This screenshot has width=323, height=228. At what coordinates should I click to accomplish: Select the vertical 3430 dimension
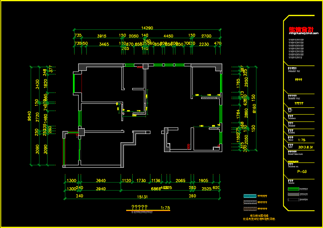37,84
